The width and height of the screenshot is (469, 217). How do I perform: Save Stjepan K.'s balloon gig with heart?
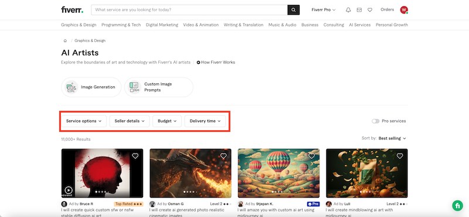(x=312, y=156)
